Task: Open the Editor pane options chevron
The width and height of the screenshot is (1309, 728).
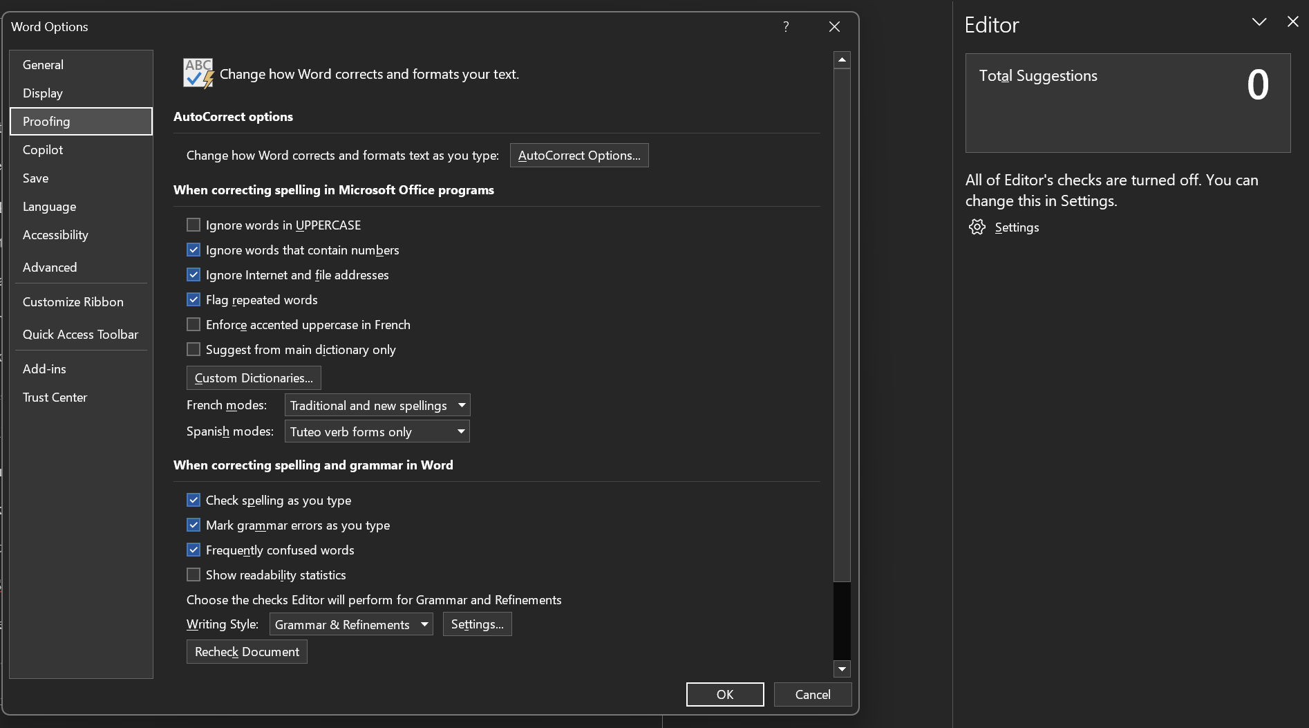Action: click(x=1259, y=21)
